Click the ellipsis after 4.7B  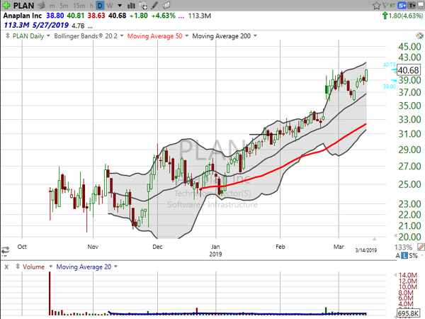point(90,27)
